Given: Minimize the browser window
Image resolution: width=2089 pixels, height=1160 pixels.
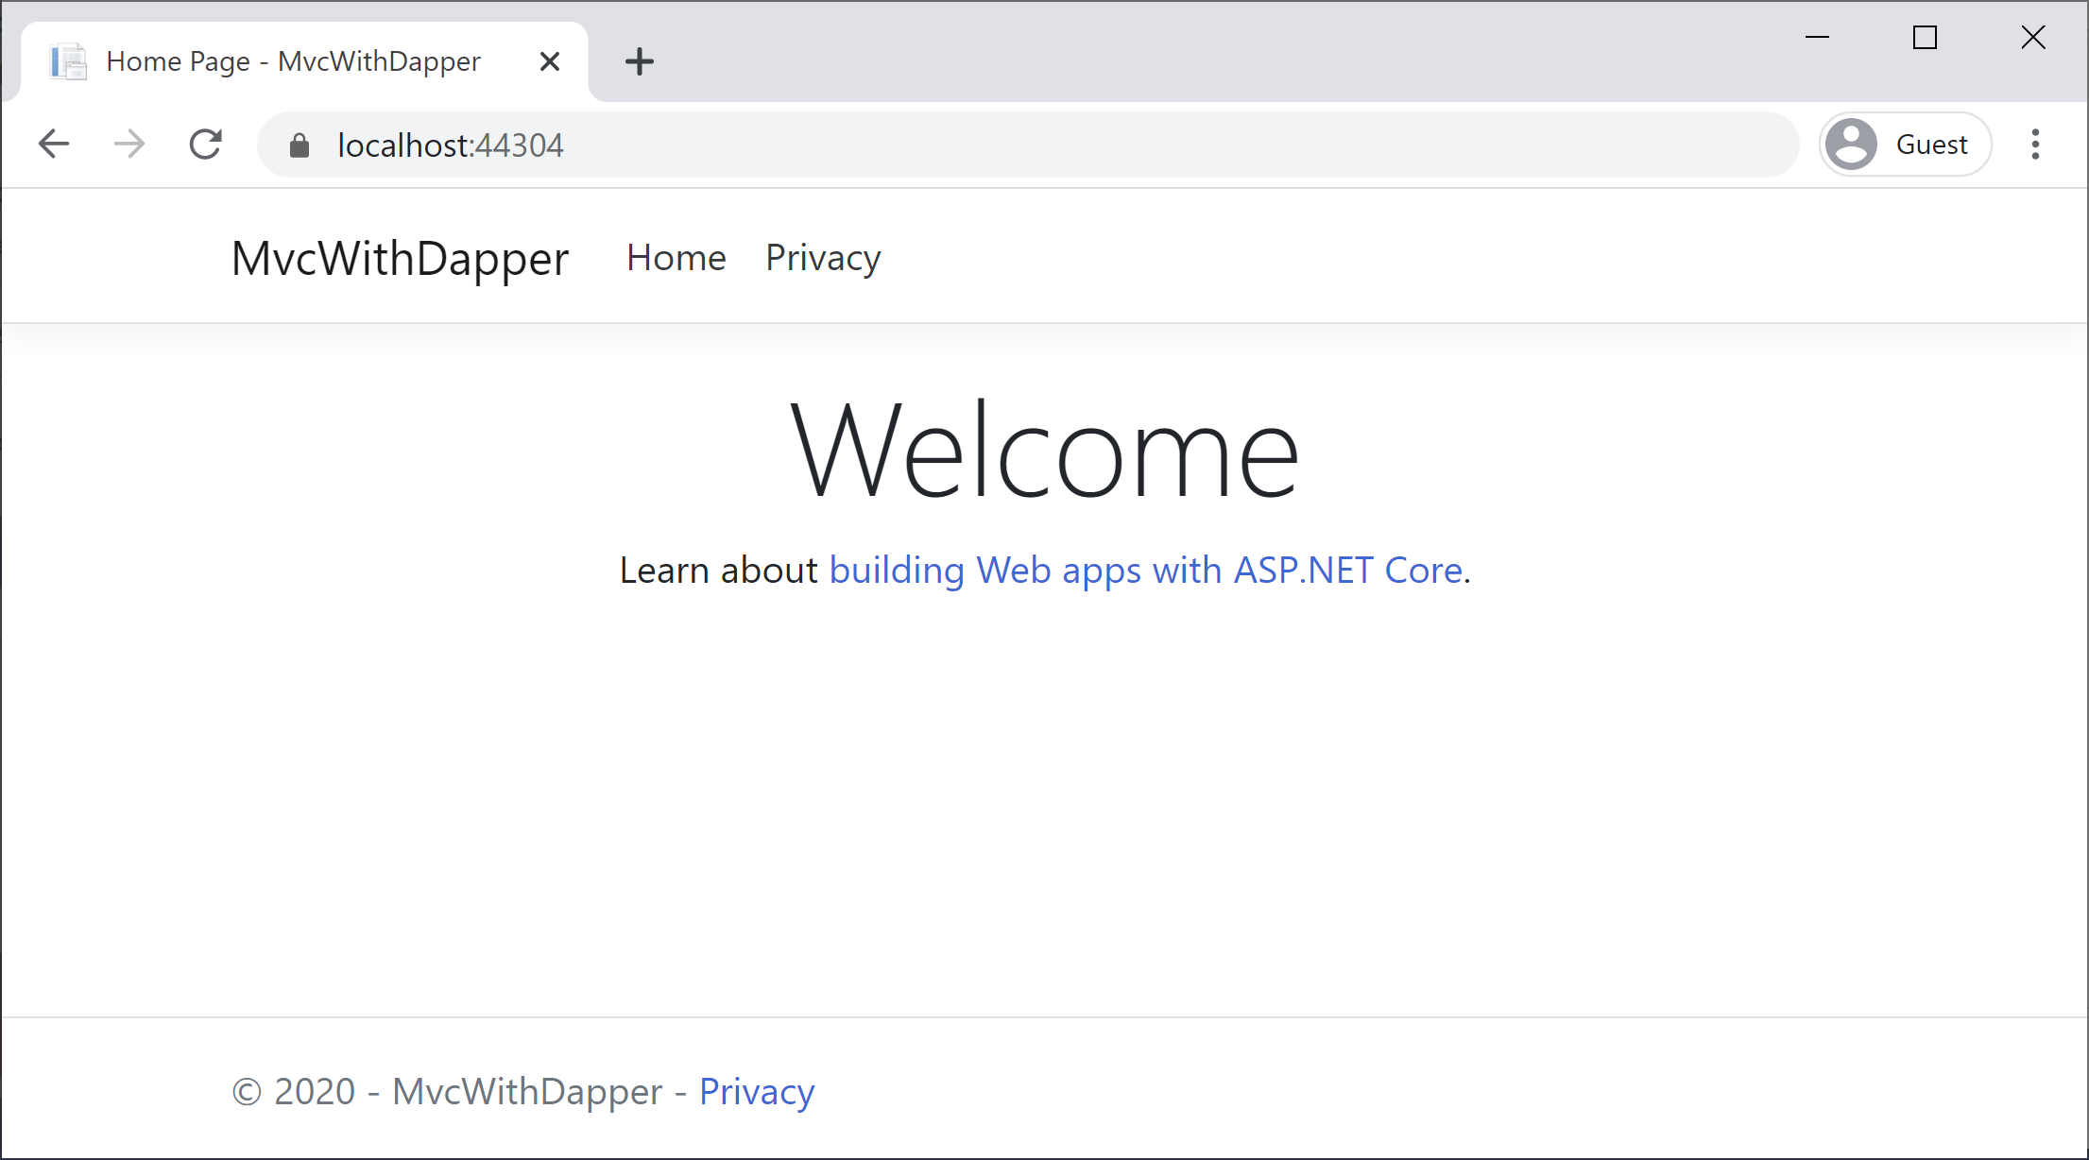Looking at the screenshot, I should pos(1817,38).
